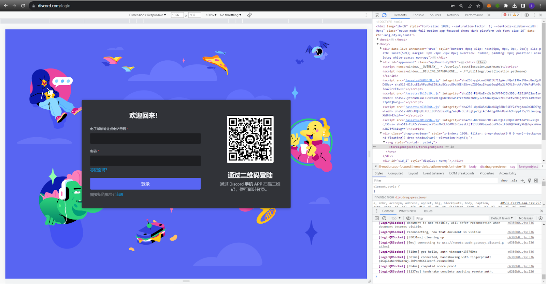Click the Discord password input field
546x284 pixels.
coord(145,161)
